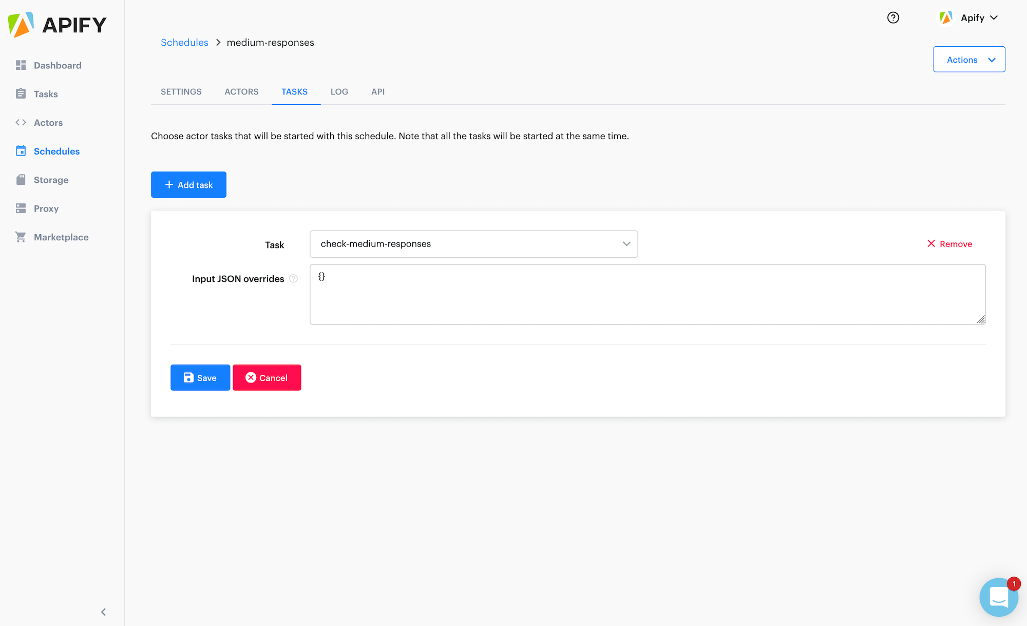Click the Proxy server icon

point(21,208)
